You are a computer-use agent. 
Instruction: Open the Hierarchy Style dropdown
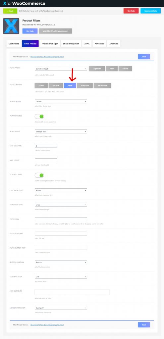point(61,205)
